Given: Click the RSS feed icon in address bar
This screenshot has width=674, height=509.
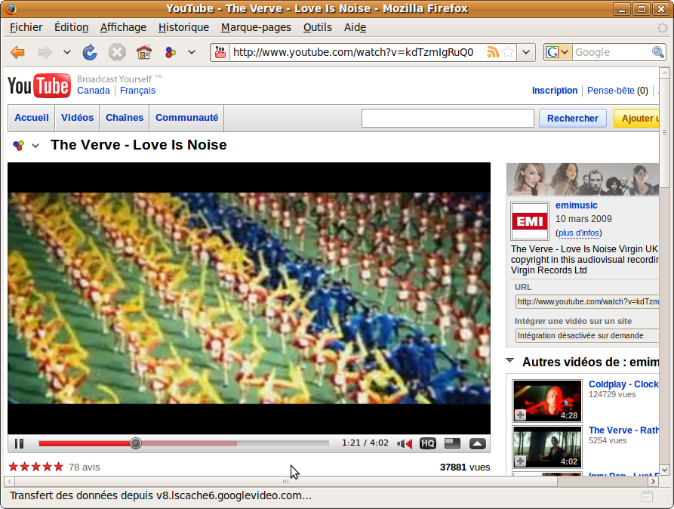Looking at the screenshot, I should tap(493, 53).
